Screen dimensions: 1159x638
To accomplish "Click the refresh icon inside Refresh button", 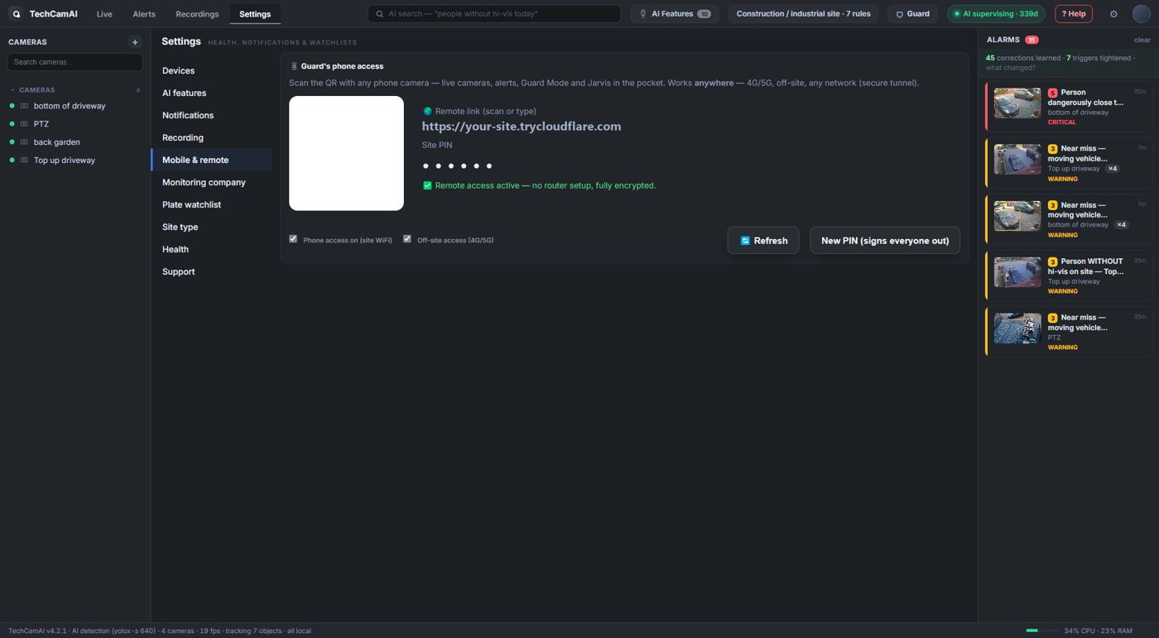I will [x=745, y=241].
